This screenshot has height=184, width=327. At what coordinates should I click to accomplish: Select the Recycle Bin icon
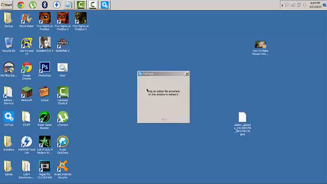coord(9,44)
